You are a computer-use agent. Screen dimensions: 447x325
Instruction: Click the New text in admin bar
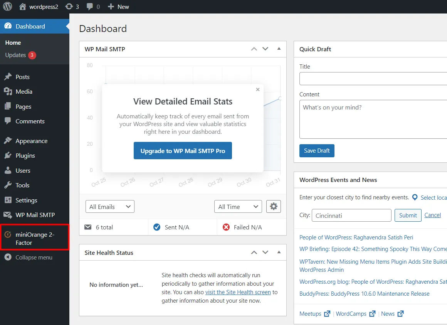[x=123, y=7]
